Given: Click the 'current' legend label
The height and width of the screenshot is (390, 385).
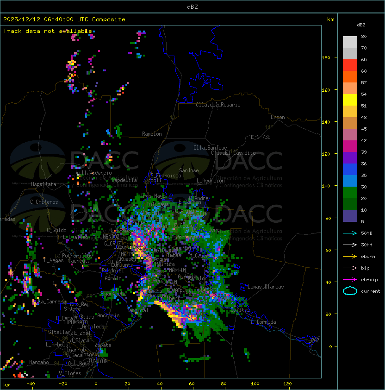Looking at the screenshot, I should coord(371,291).
